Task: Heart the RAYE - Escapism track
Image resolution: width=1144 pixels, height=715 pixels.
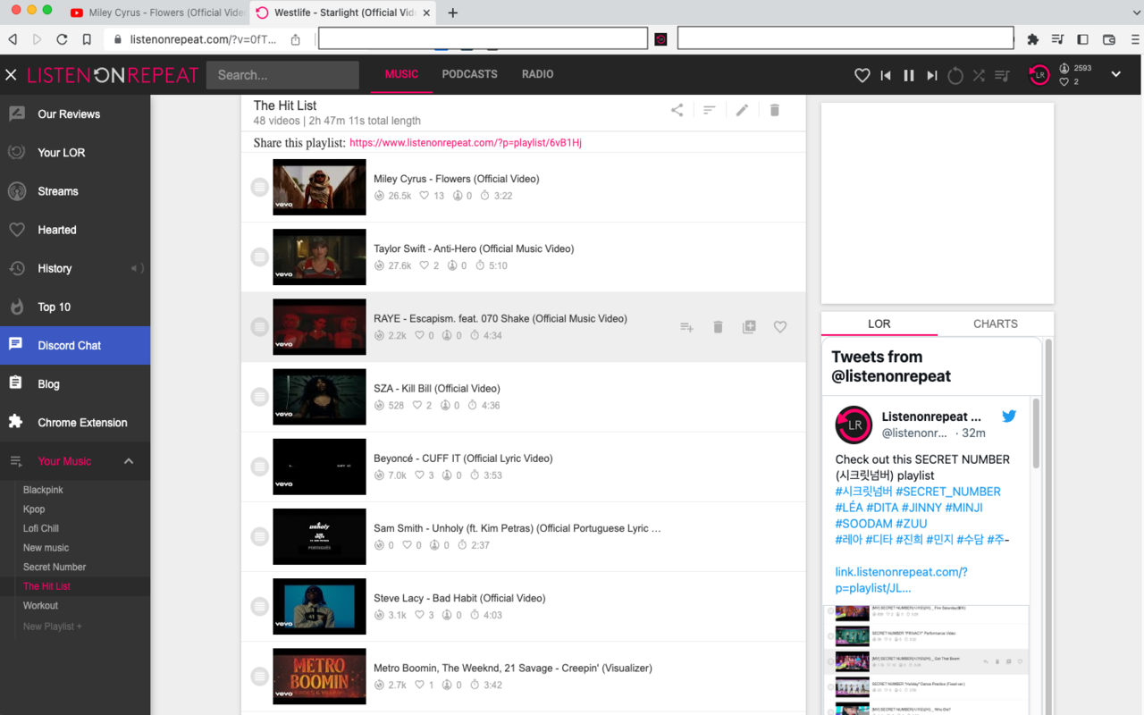Action: click(x=779, y=326)
